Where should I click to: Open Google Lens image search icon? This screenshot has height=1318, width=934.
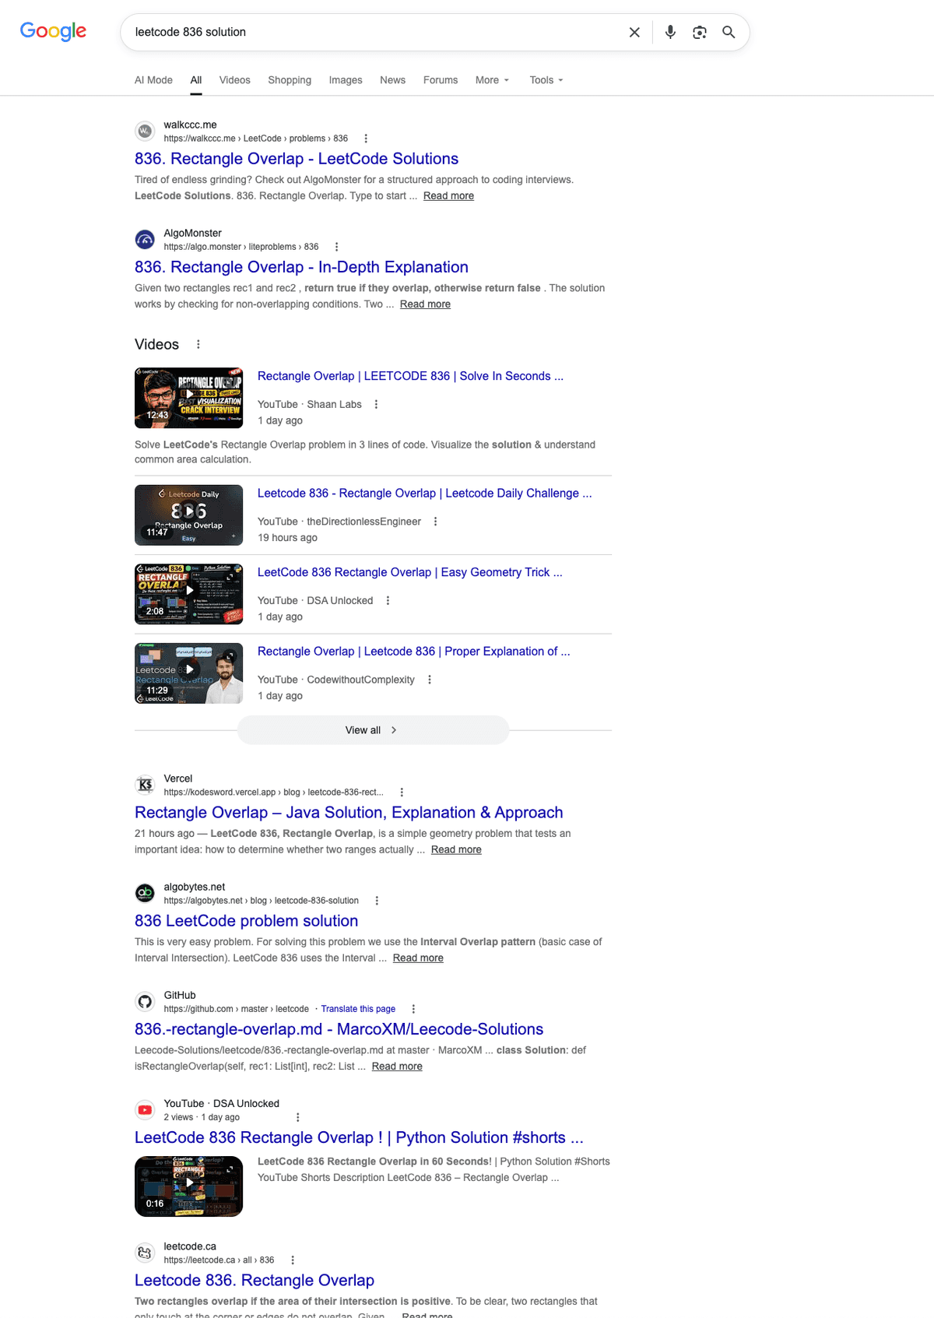coord(700,32)
